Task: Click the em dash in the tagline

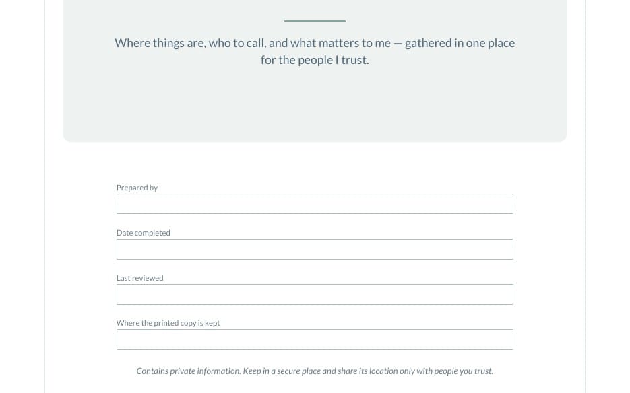Action: coord(398,43)
